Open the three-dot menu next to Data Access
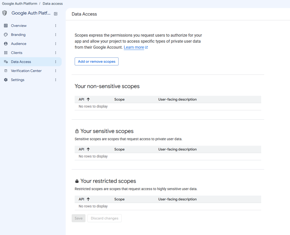 click(x=55, y=62)
